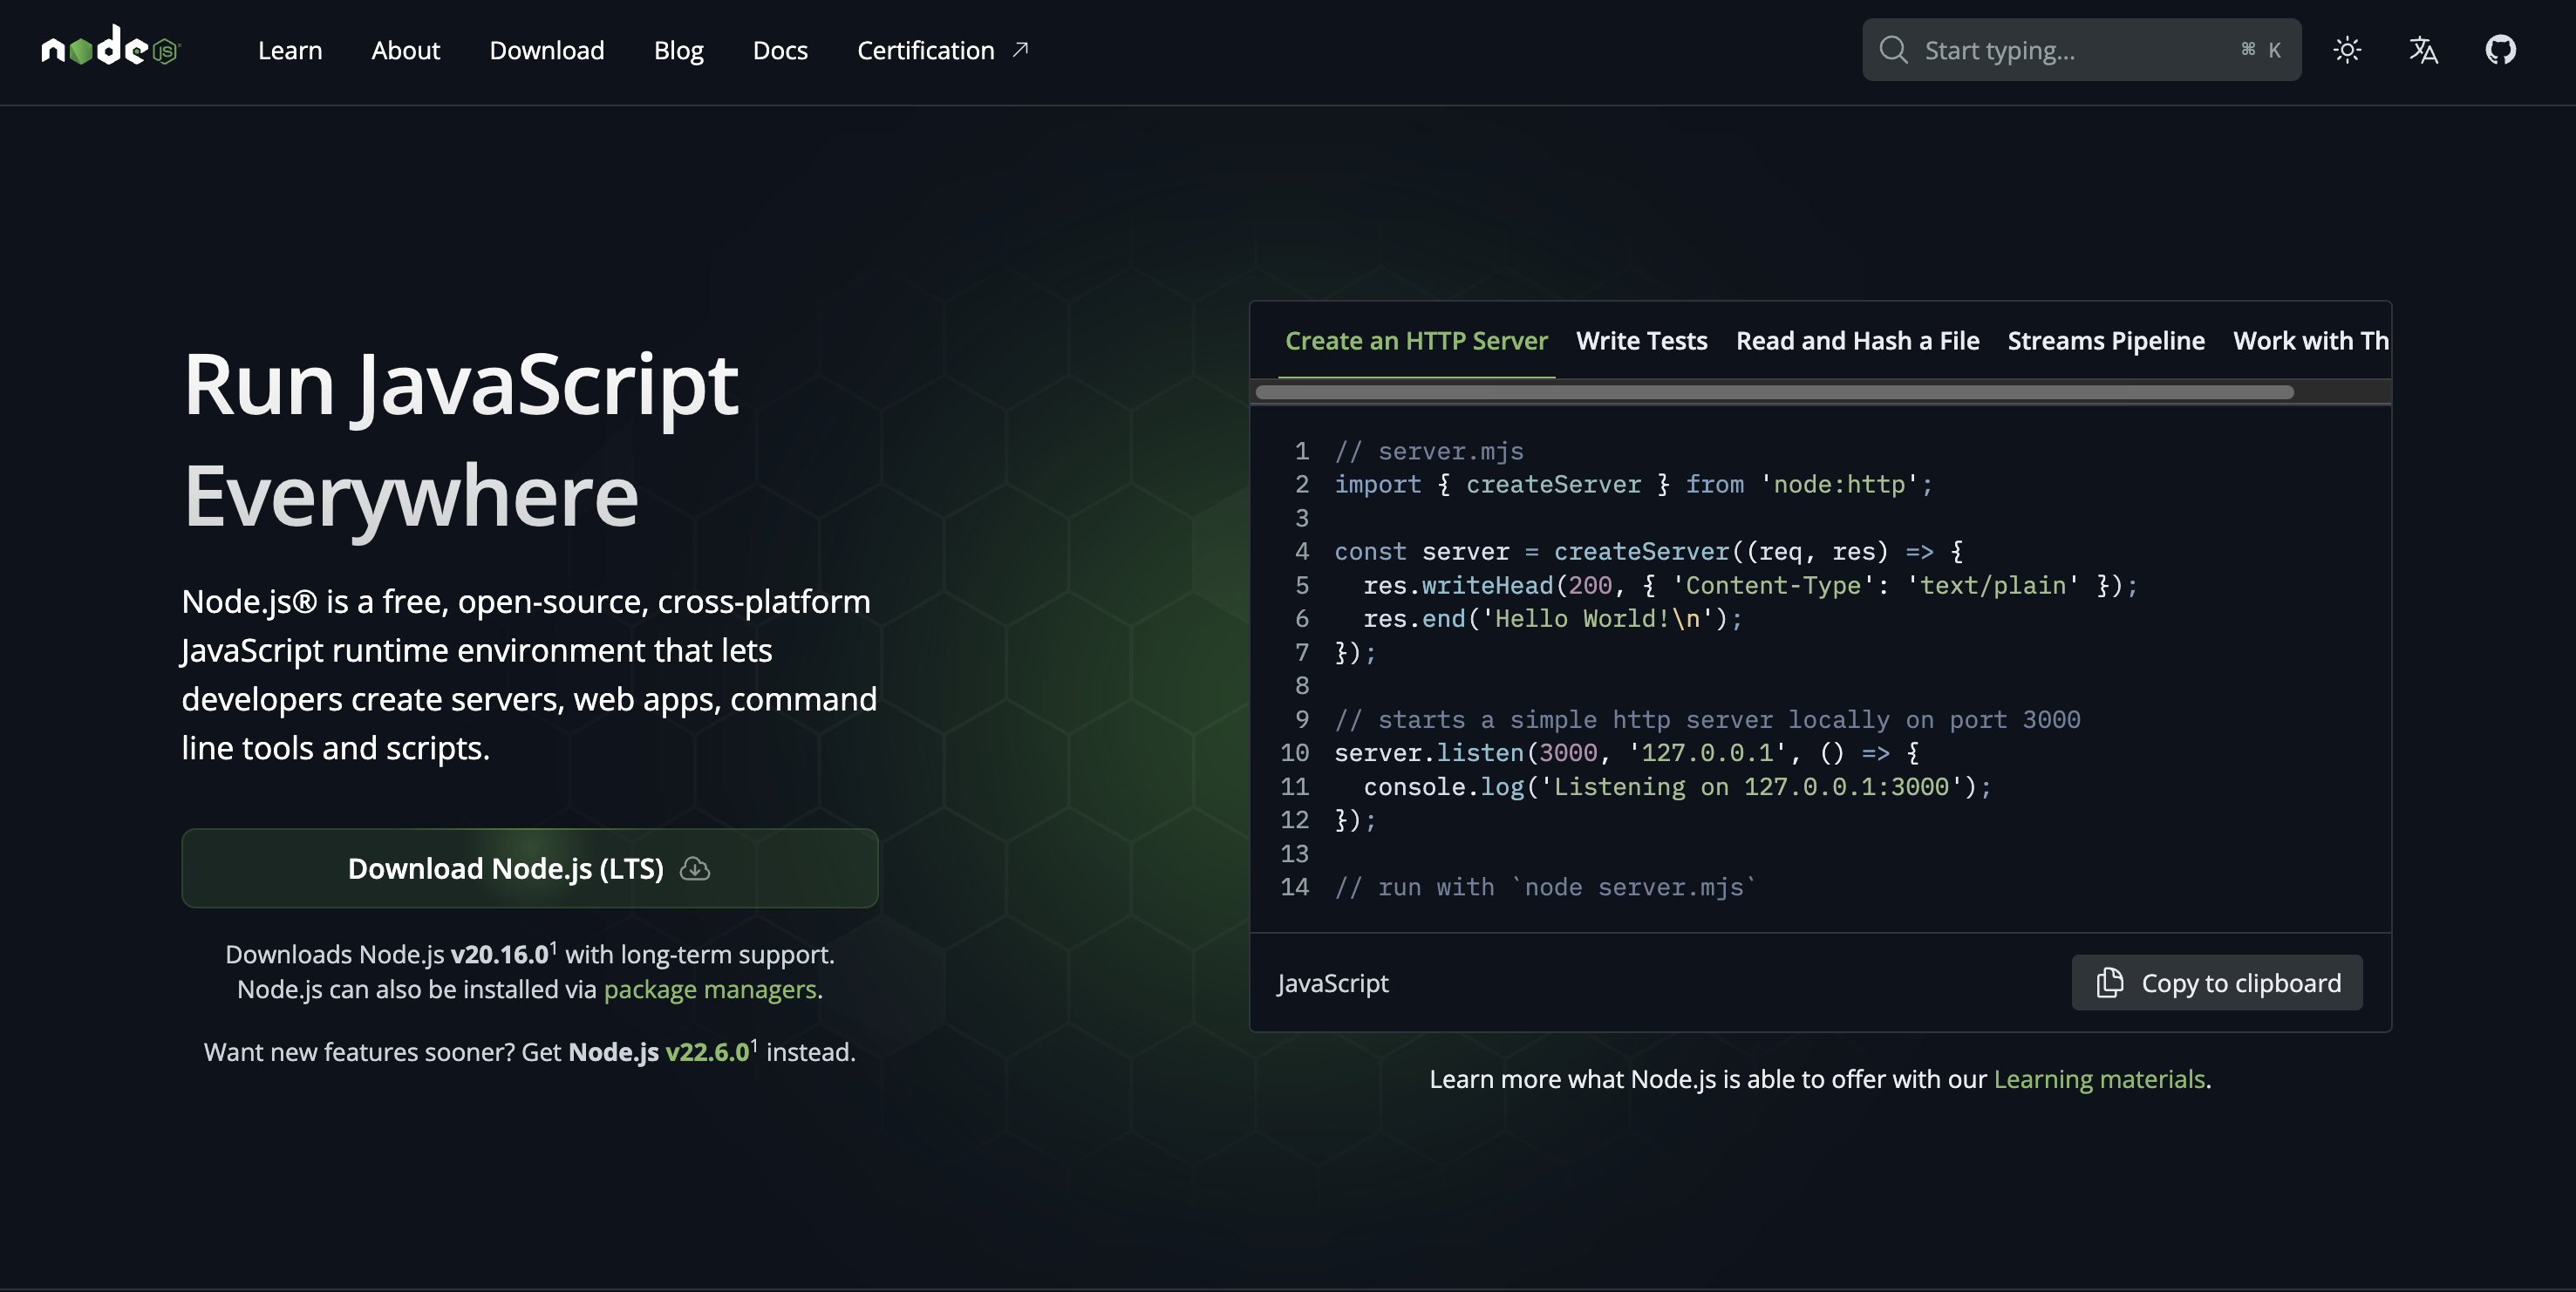Viewport: 2576px width, 1292px height.
Task: Click the ⌘ K shortcut hint
Action: 2261,49
